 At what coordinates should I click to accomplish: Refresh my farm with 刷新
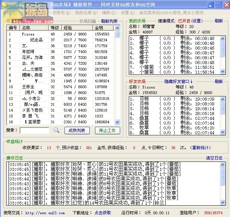(219, 21)
